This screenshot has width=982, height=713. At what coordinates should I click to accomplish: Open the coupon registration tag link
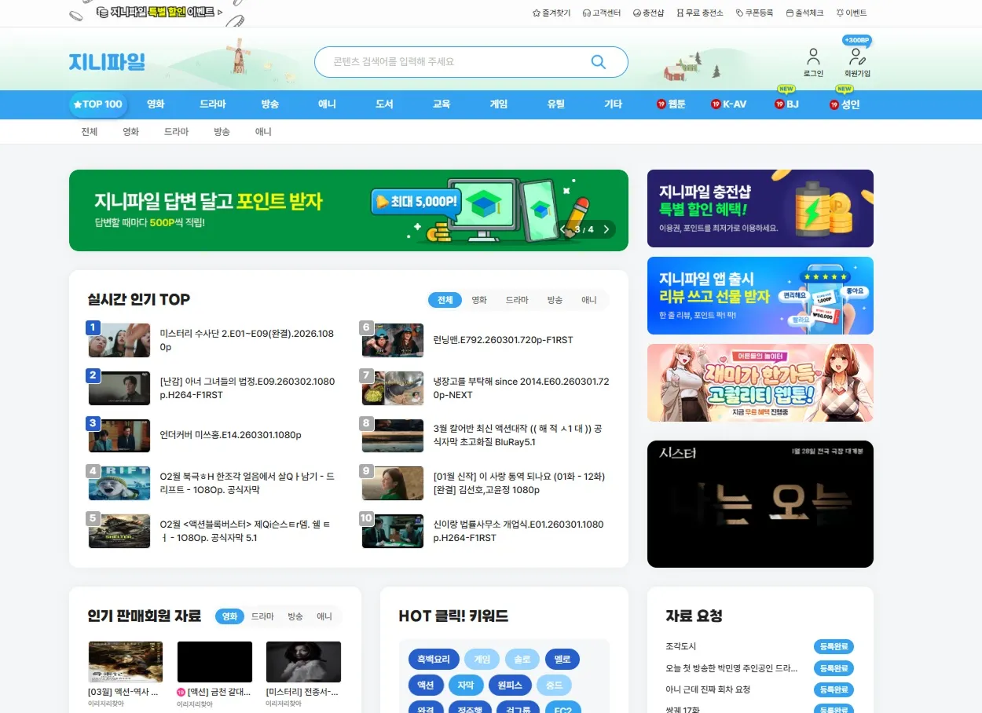754,13
